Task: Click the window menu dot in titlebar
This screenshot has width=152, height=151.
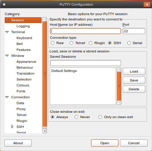Action: (x=4, y=4)
